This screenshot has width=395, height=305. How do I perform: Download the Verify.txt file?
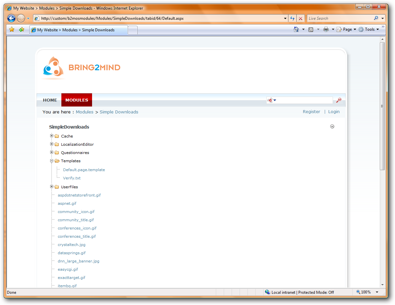tap(72, 178)
